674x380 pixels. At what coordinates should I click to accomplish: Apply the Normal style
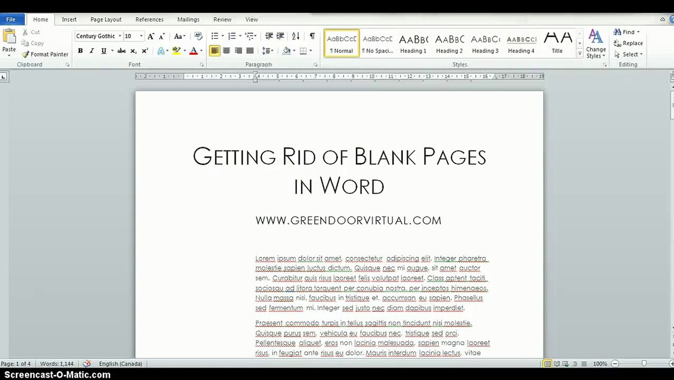click(x=342, y=43)
